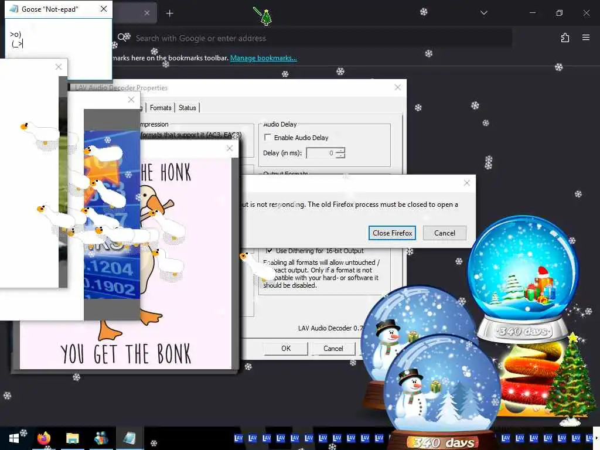The width and height of the screenshot is (600, 450).
Task: Select the notepad icon in the taskbar
Action: pos(129,438)
